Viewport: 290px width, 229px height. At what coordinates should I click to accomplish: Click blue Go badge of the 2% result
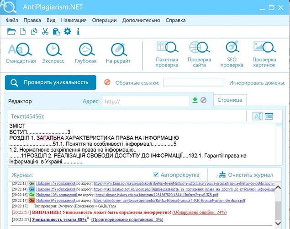[32, 189]
